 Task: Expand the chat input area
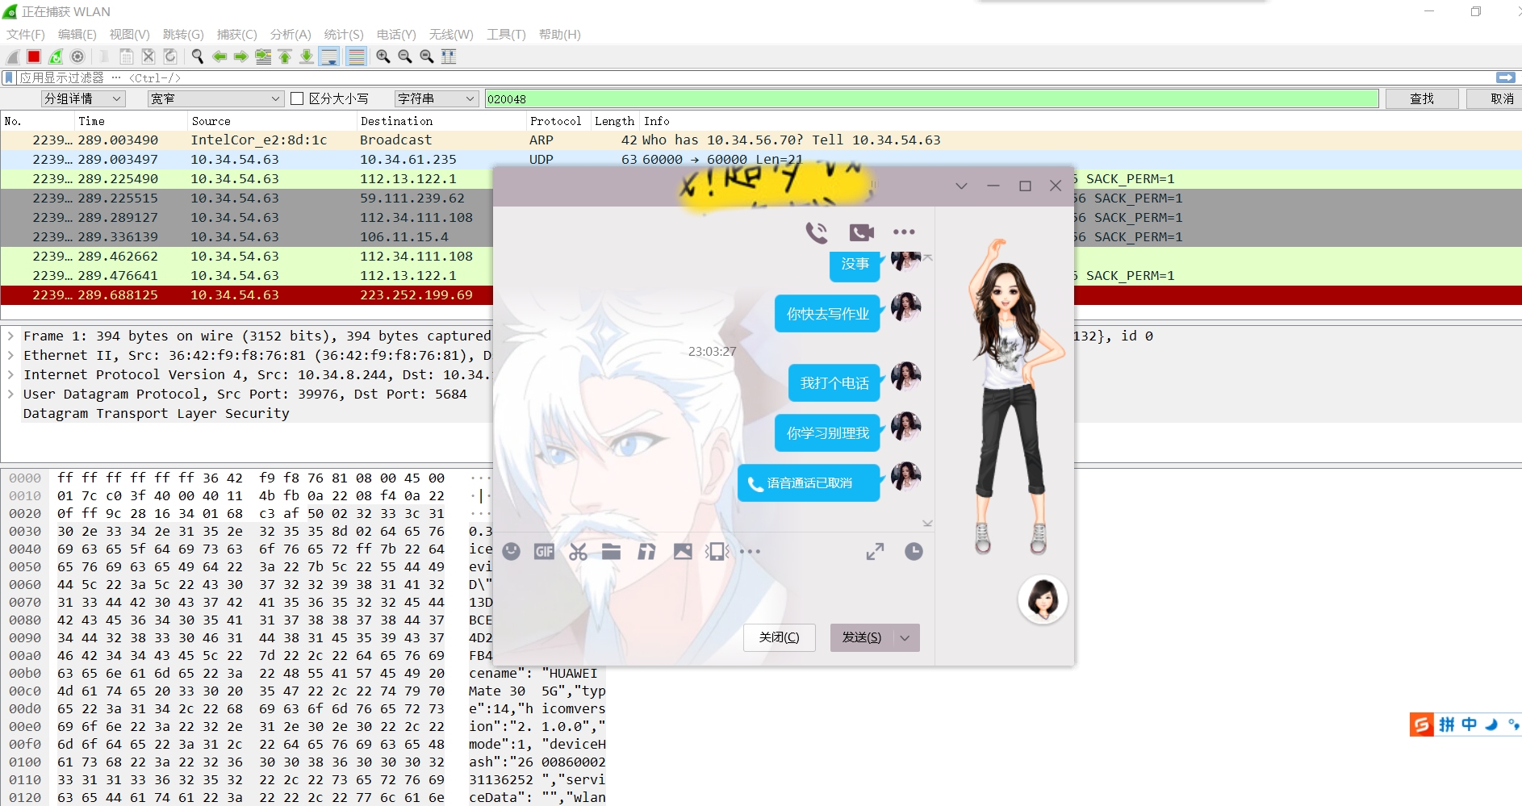pos(875,551)
